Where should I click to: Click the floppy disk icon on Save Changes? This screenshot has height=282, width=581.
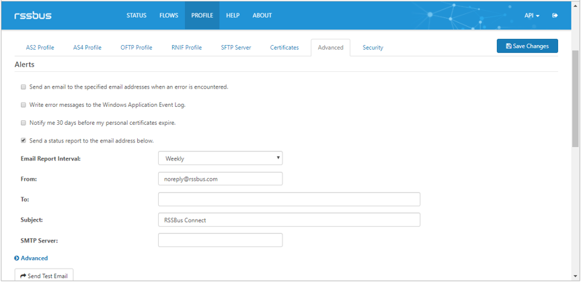[509, 46]
